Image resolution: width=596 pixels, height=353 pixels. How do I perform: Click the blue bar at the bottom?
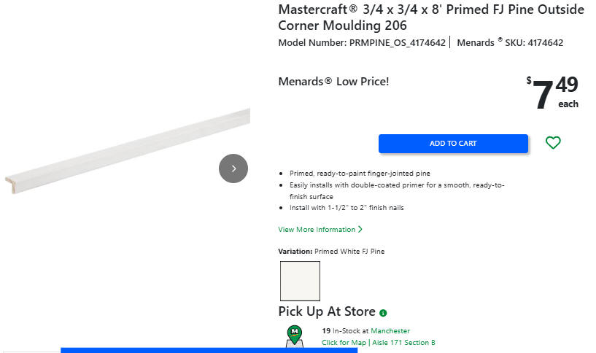point(209,350)
